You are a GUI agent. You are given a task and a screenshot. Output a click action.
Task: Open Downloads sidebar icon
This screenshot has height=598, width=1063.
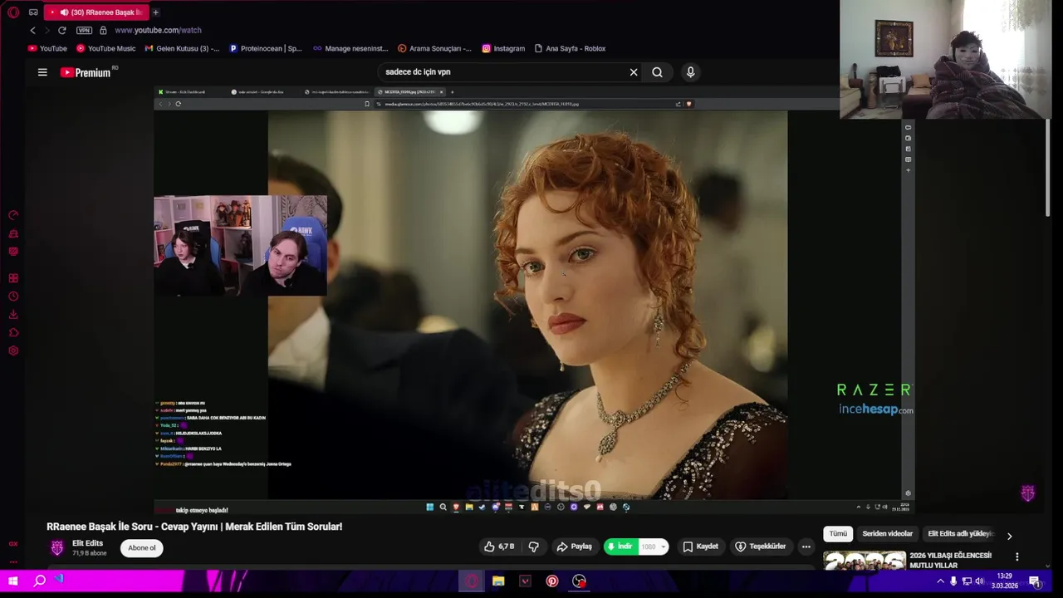coord(13,315)
